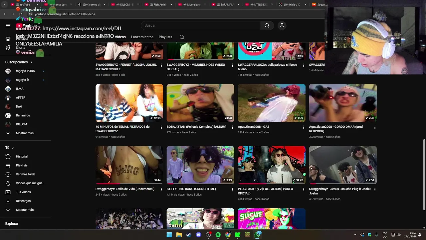The image size is (426, 240).
Task: Click the page vertical scrollbar
Action: click(x=424, y=174)
